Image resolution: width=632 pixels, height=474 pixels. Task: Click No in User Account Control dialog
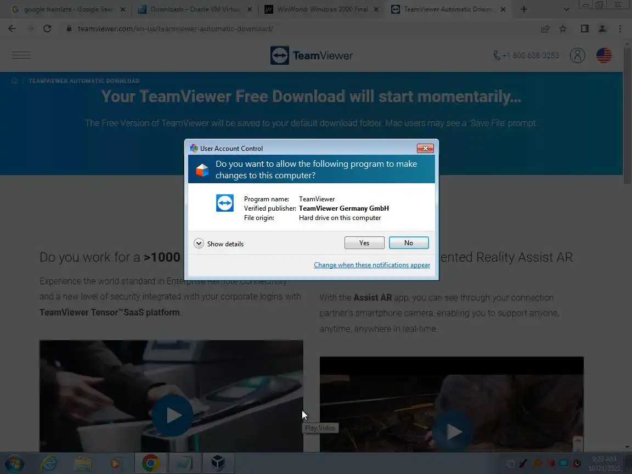[408, 242]
